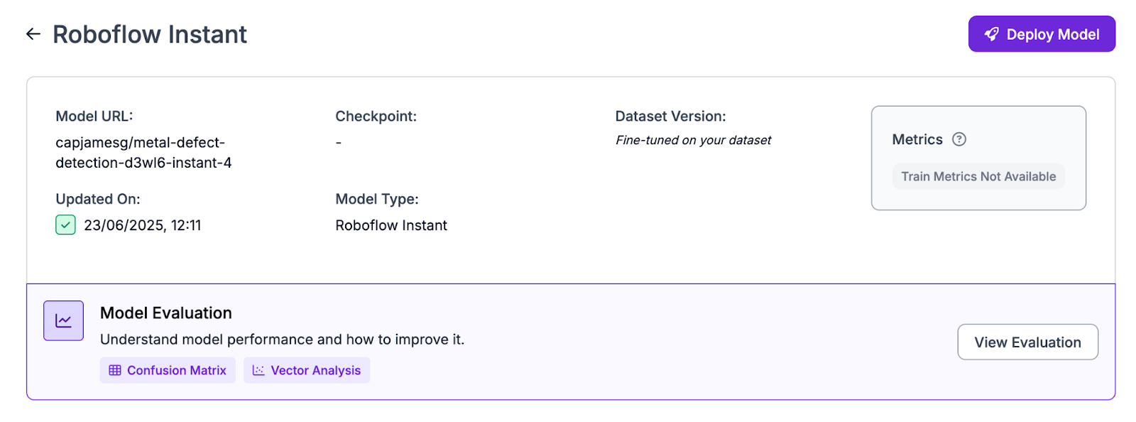
Task: Click the updated date 23/06/2025, 12:11
Action: click(x=143, y=225)
